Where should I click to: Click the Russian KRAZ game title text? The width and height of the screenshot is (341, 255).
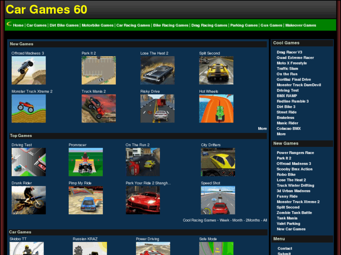85,239
